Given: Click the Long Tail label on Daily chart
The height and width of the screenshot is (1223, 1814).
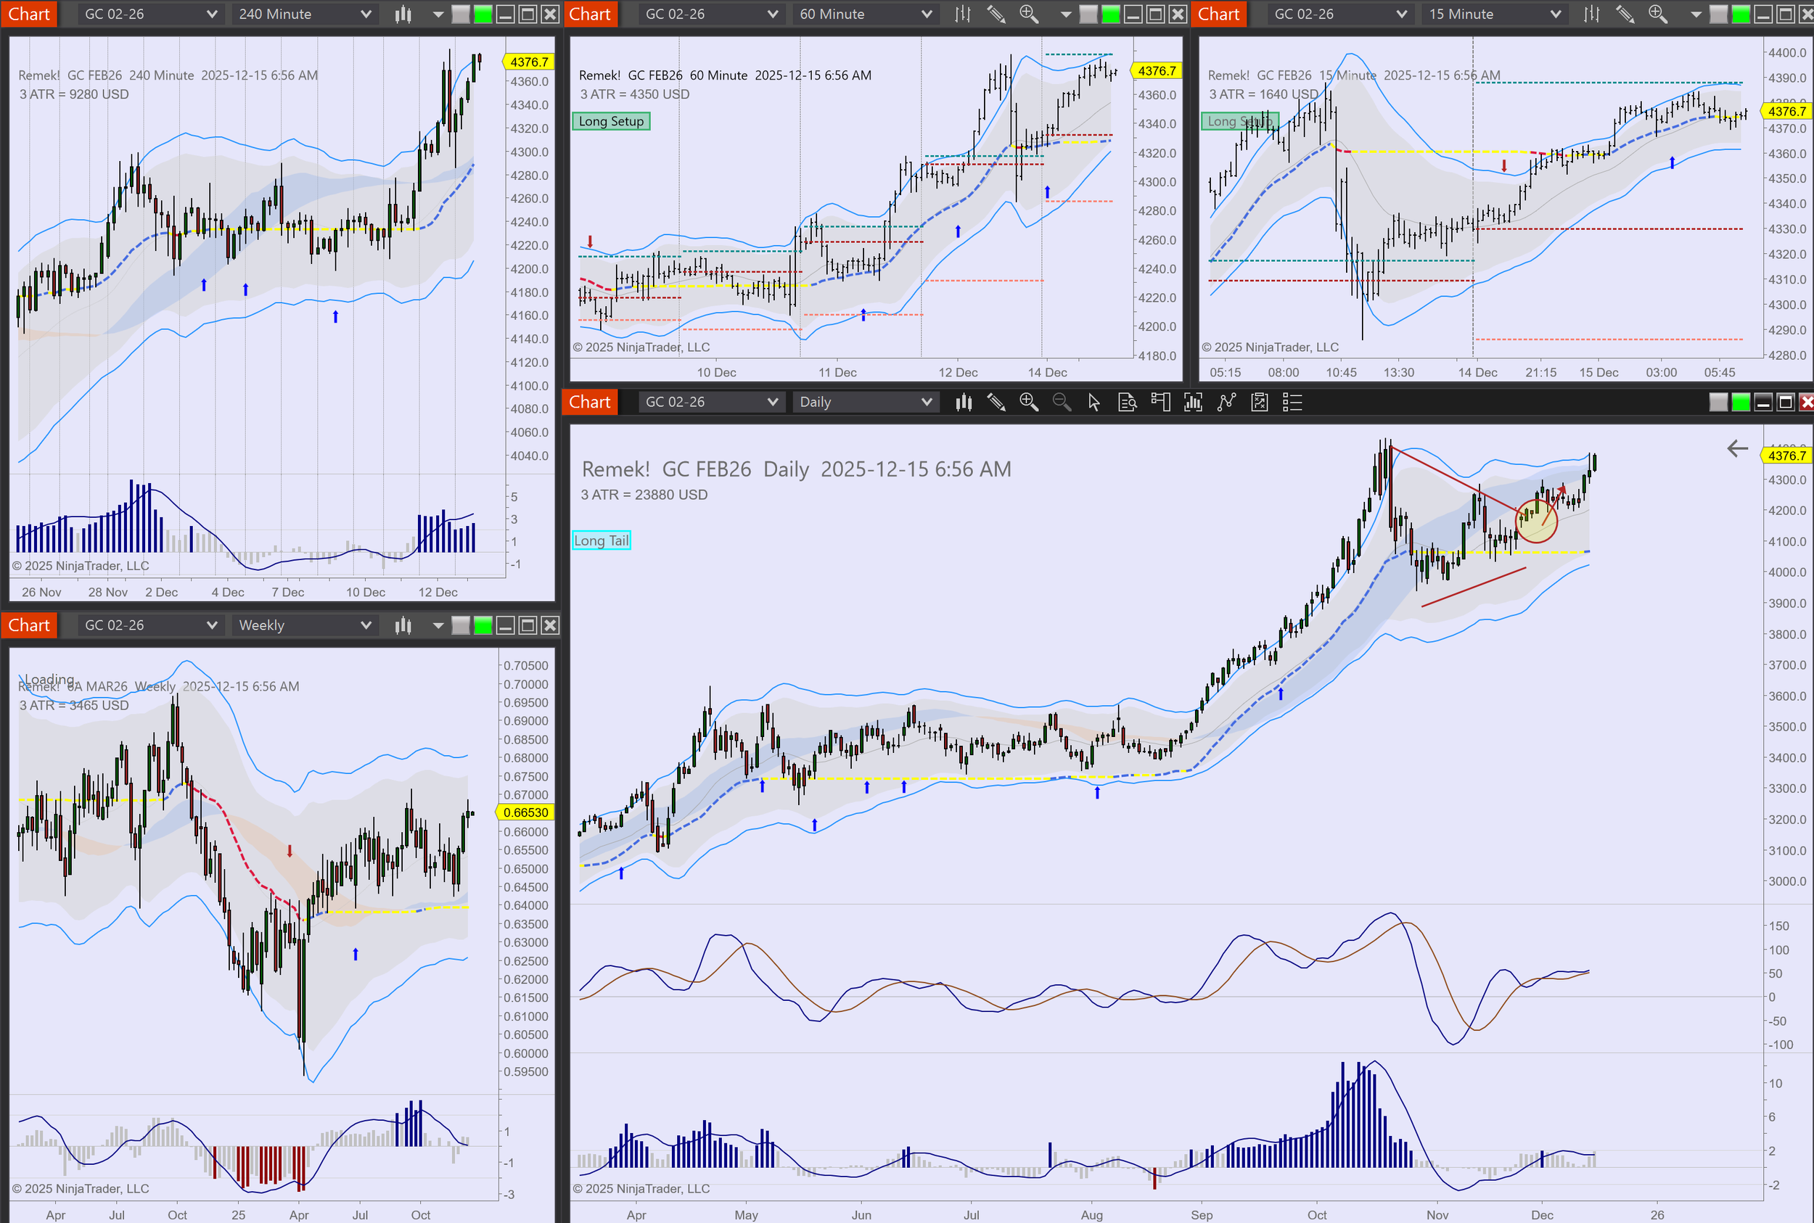Looking at the screenshot, I should 601,540.
